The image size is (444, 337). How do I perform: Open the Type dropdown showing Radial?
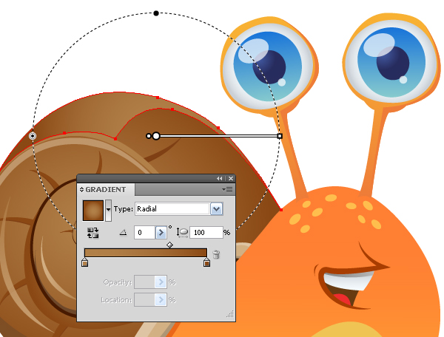217,209
